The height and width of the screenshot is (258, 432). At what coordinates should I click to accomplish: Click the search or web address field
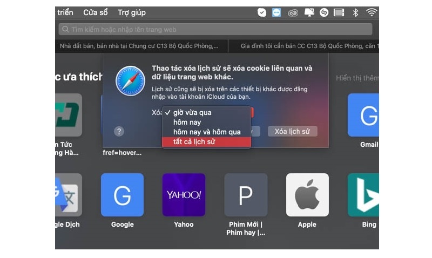tap(216, 29)
